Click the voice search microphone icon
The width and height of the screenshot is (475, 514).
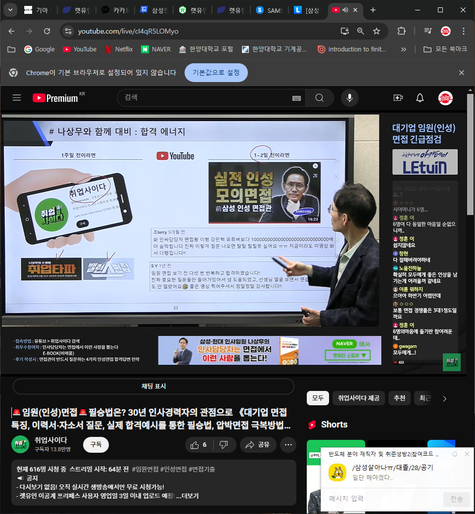click(350, 98)
